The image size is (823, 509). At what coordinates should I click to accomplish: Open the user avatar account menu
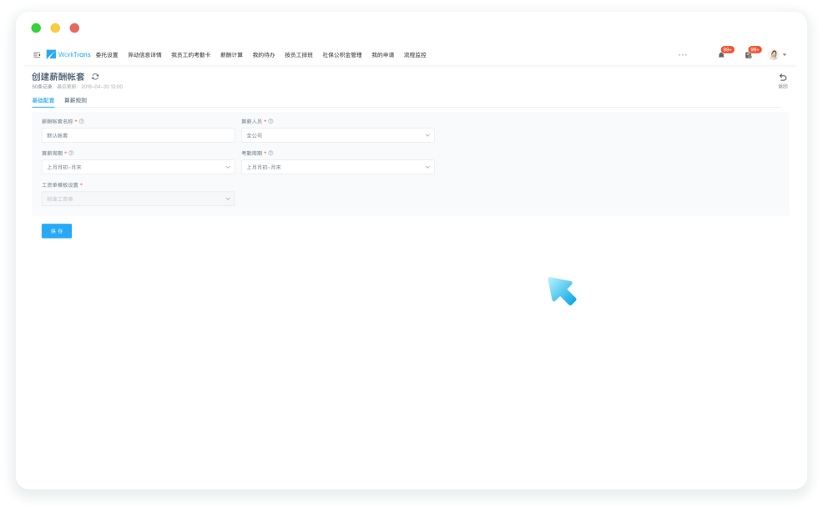tap(776, 55)
